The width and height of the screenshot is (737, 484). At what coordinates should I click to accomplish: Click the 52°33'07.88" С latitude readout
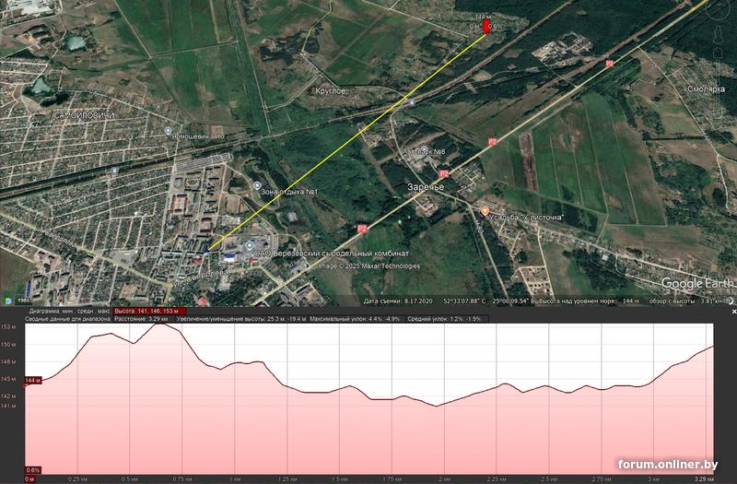464,301
